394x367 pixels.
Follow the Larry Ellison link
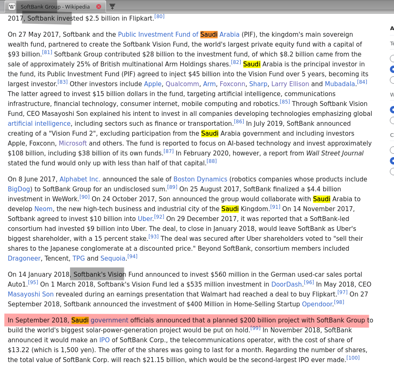[x=290, y=84]
